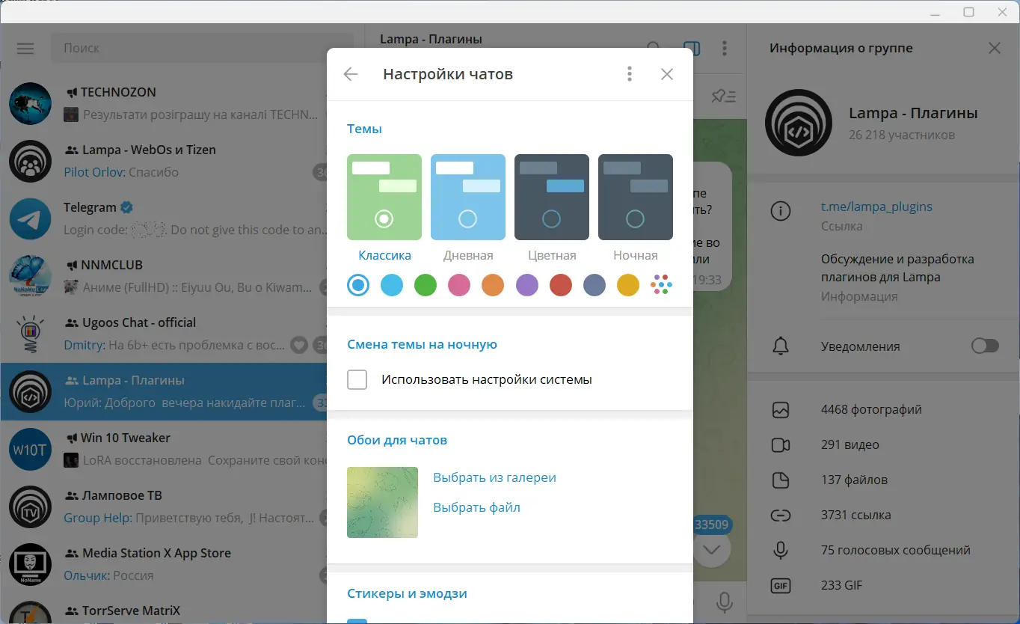Open shared photos via picture icon
Image resolution: width=1020 pixels, height=624 pixels.
click(781, 410)
